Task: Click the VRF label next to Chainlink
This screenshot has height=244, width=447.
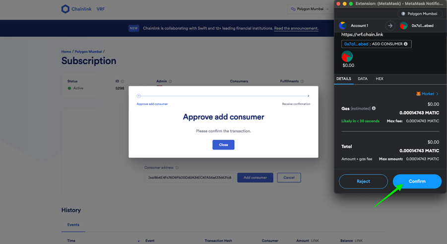Action: click(101, 9)
